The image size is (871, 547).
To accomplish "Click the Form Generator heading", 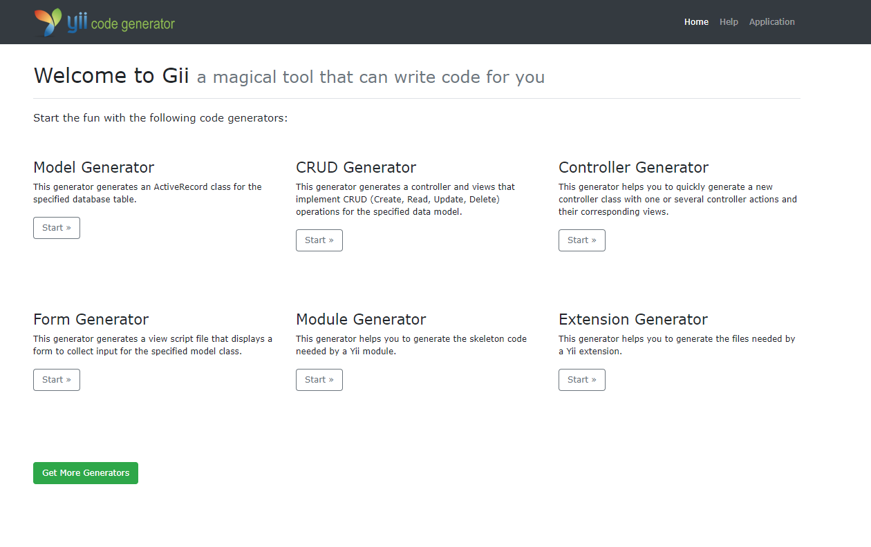I will point(91,319).
